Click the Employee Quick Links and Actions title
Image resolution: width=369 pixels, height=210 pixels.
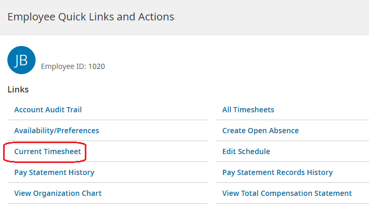point(91,17)
